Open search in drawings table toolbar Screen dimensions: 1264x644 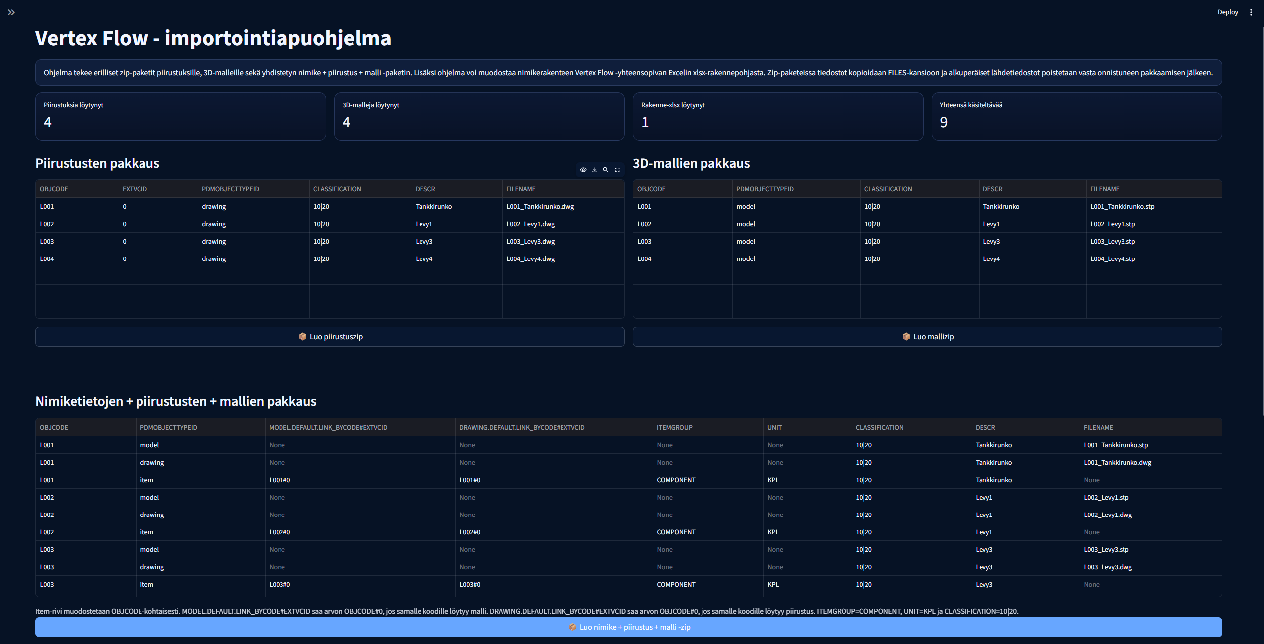606,170
